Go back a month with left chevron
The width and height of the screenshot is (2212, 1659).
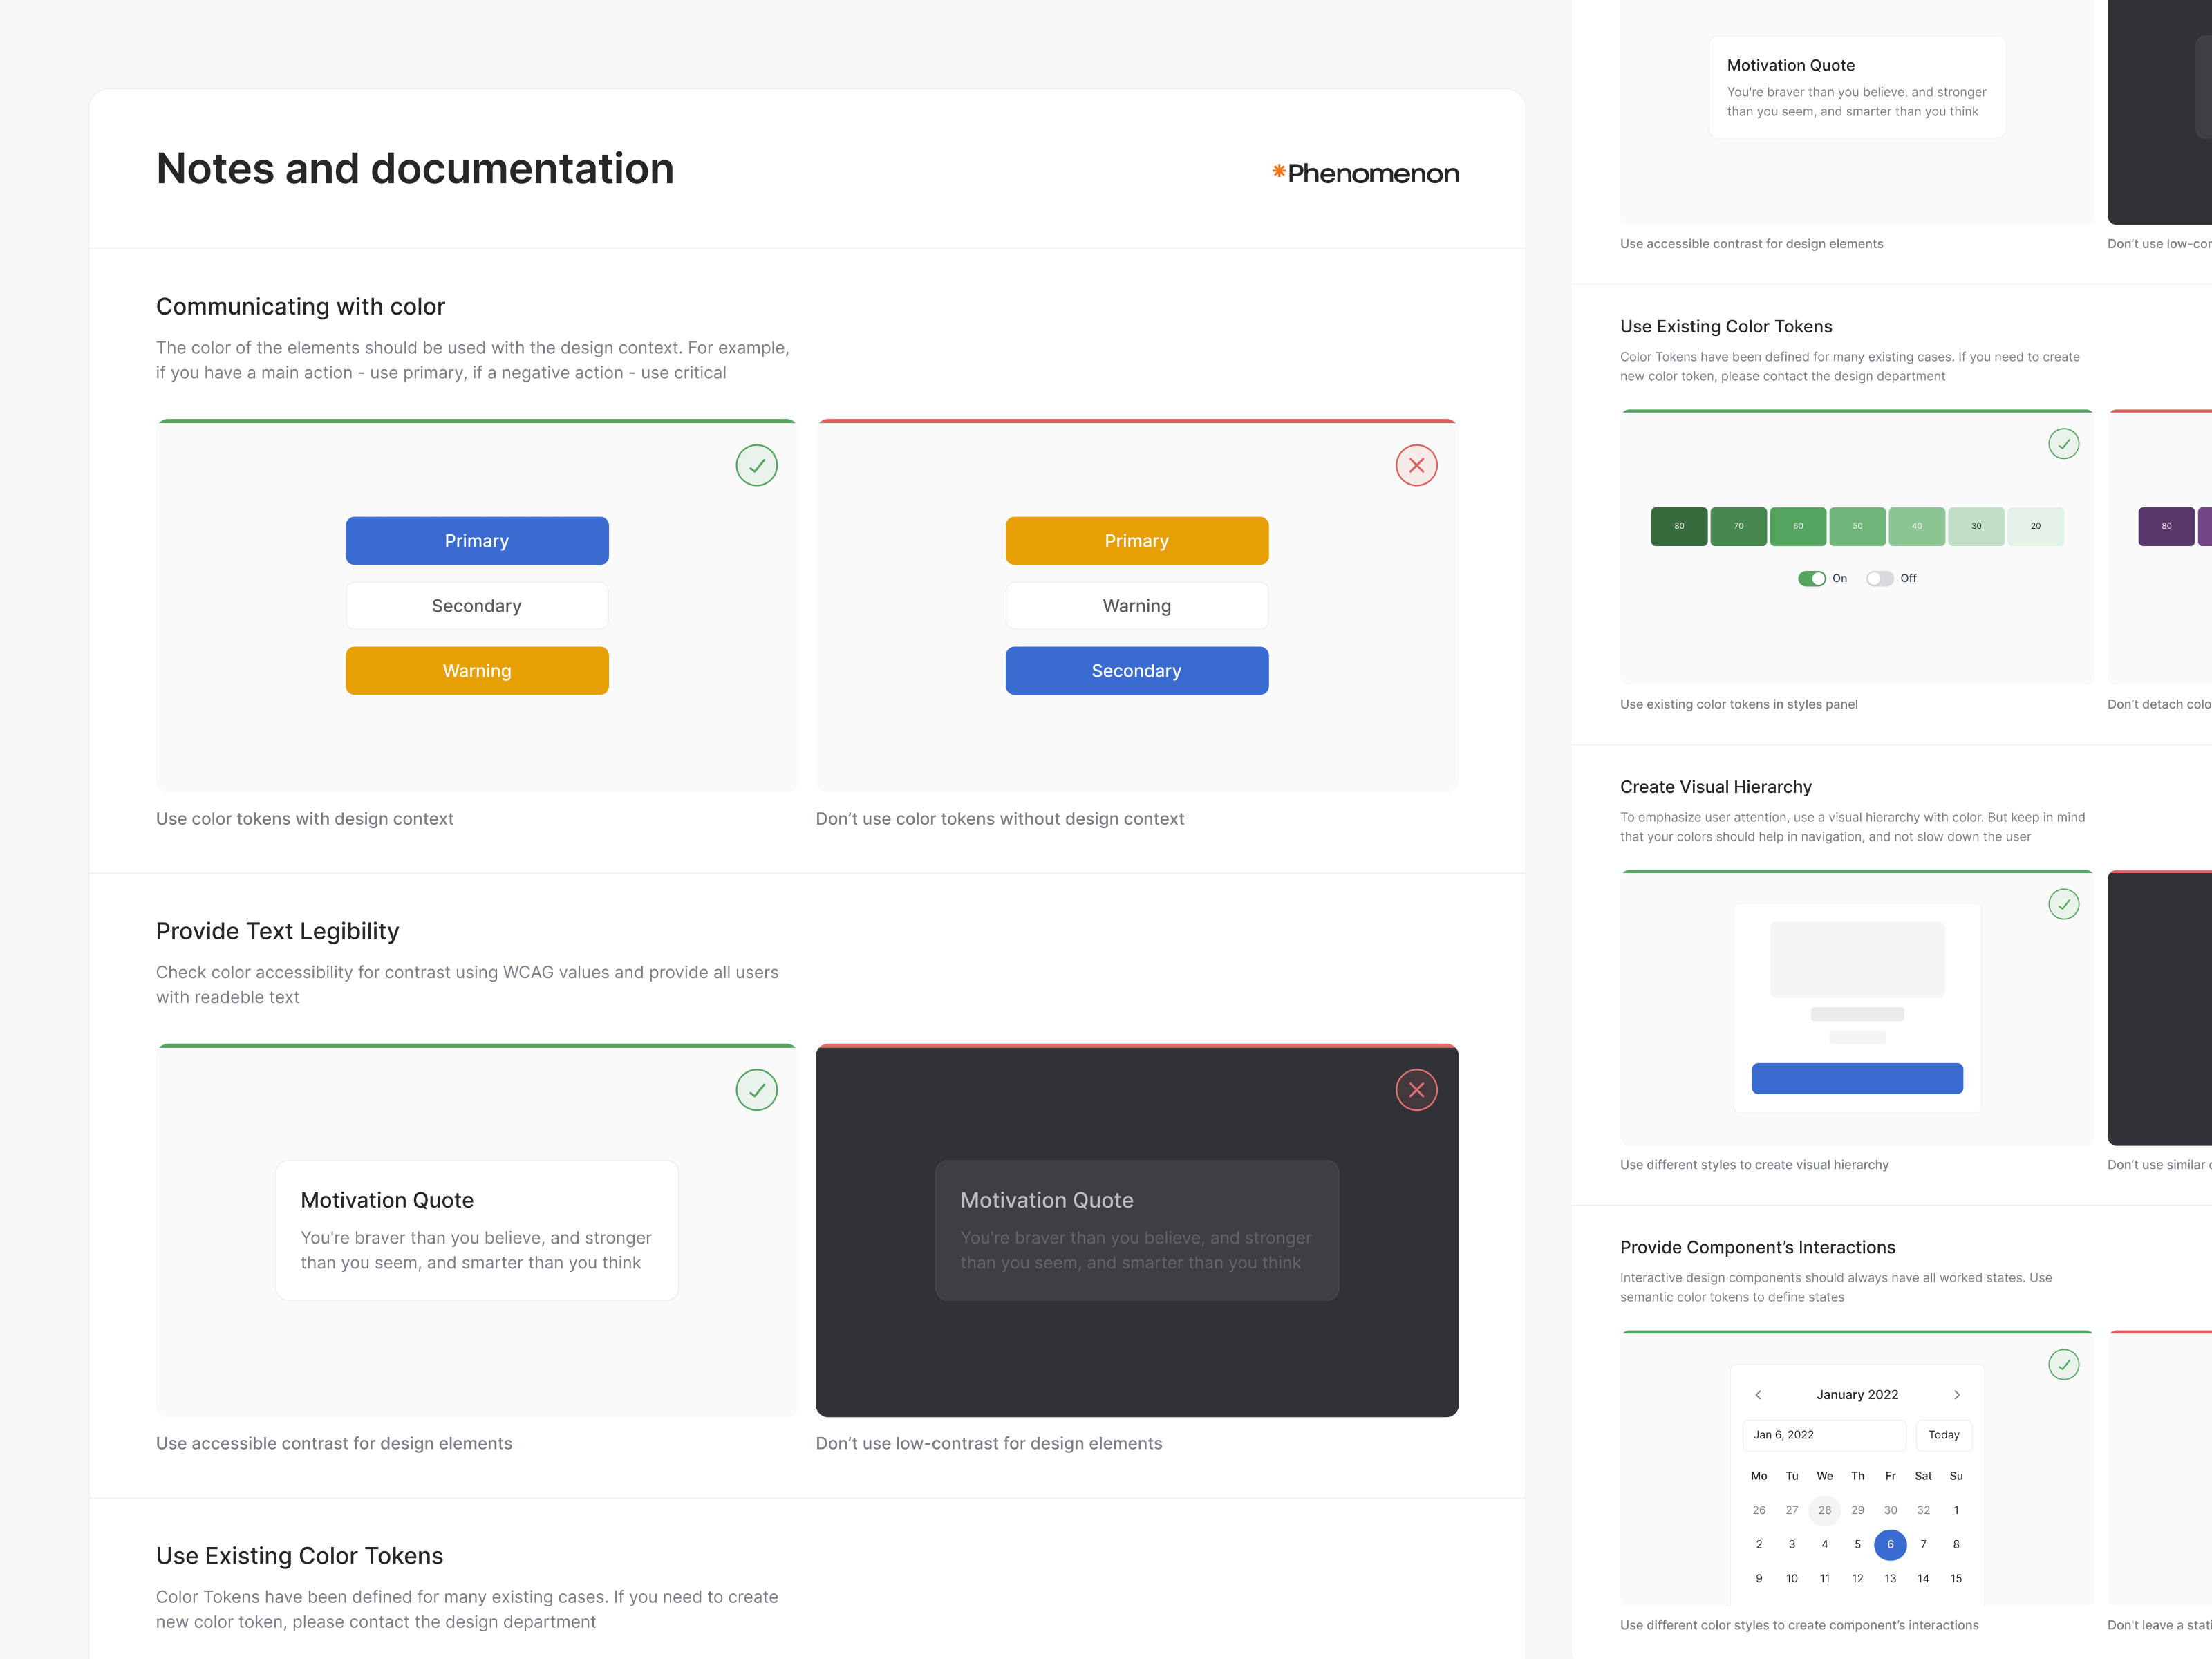(x=1758, y=1394)
